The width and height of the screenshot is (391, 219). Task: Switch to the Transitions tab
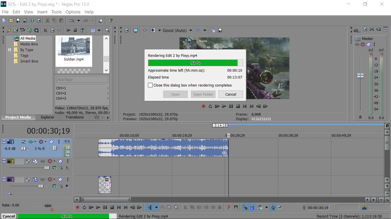(75, 117)
